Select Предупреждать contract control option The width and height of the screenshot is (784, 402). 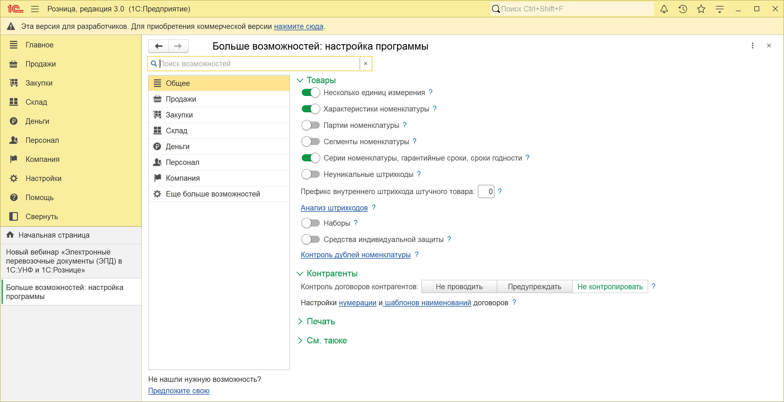534,286
